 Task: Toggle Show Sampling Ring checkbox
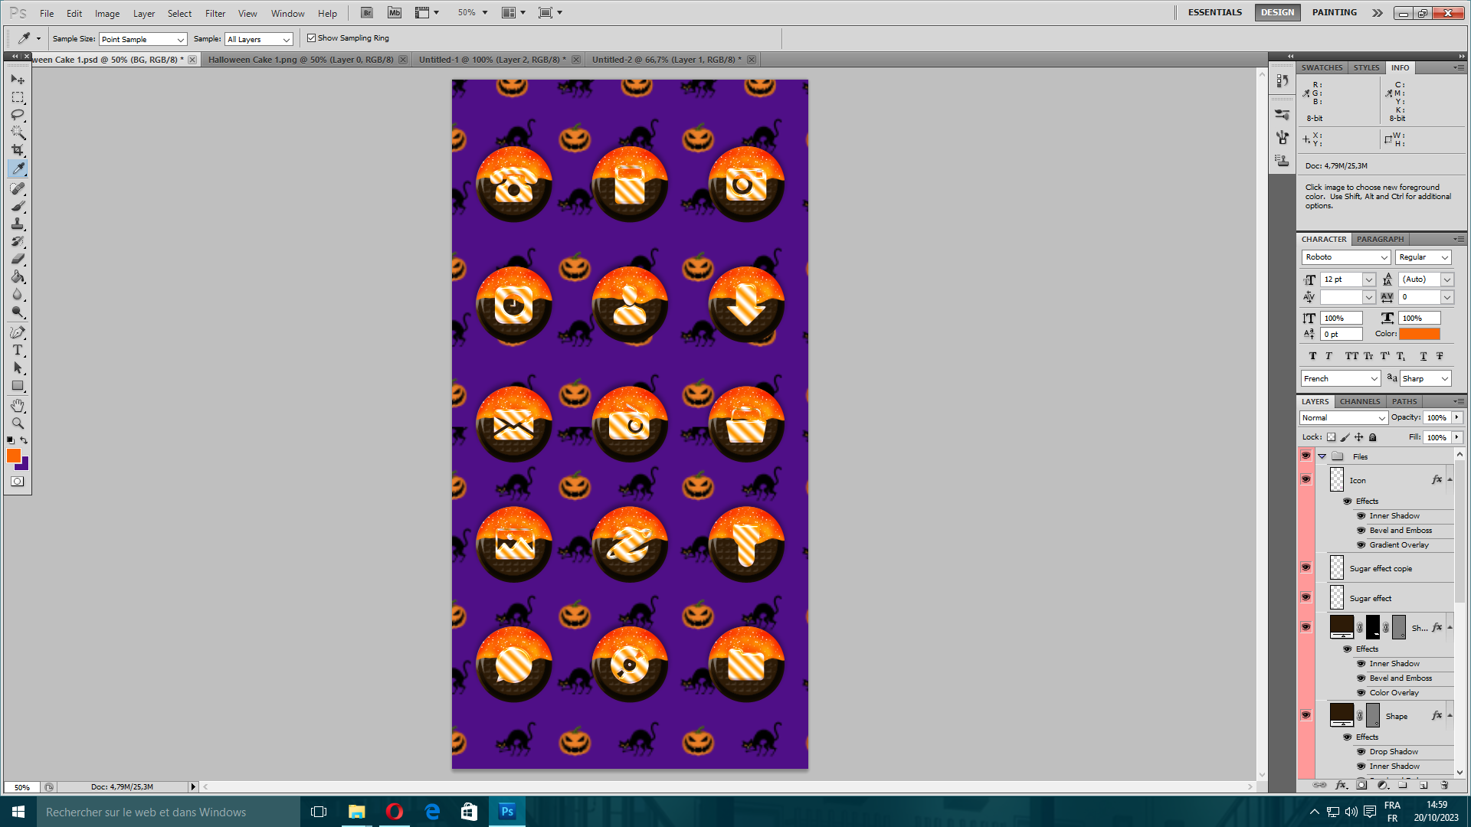point(312,38)
